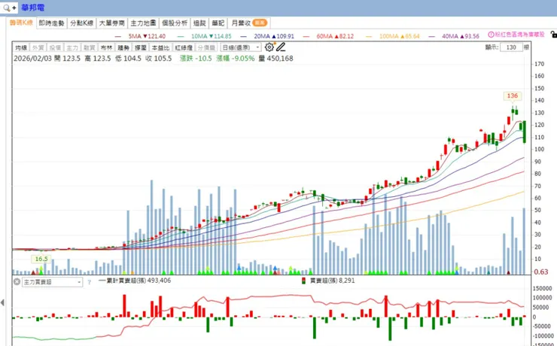Open chart settings gear icon
This screenshot has height=346, width=557.
(x=269, y=47)
